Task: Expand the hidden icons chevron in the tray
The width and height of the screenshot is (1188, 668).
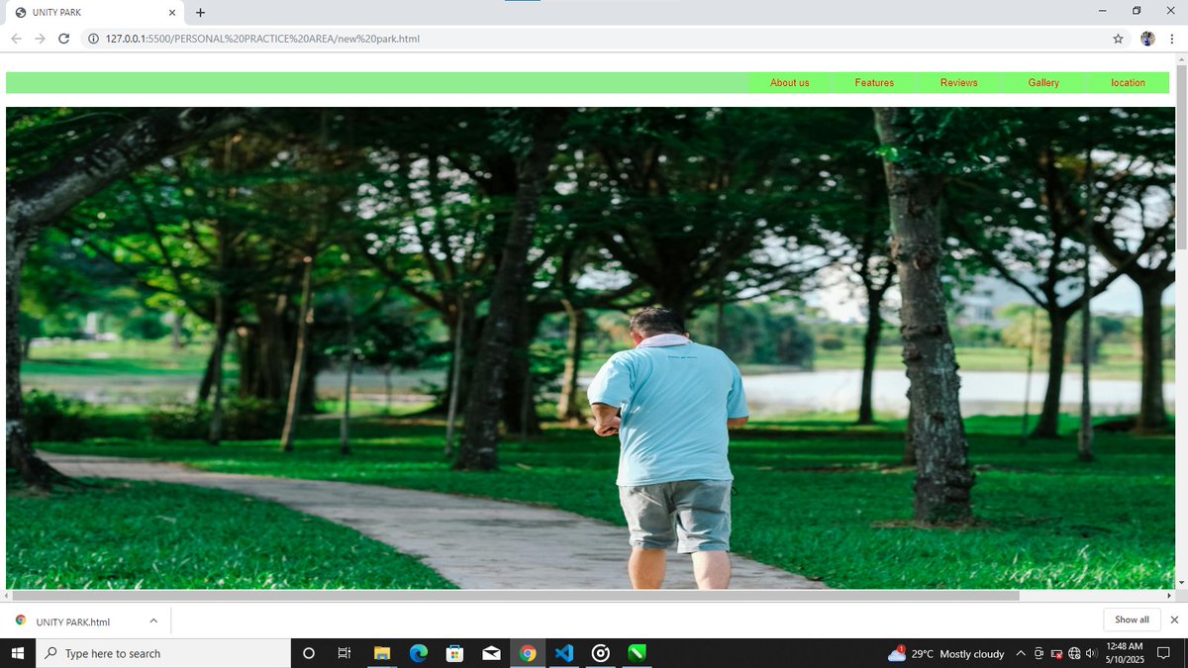Action: (x=1019, y=653)
